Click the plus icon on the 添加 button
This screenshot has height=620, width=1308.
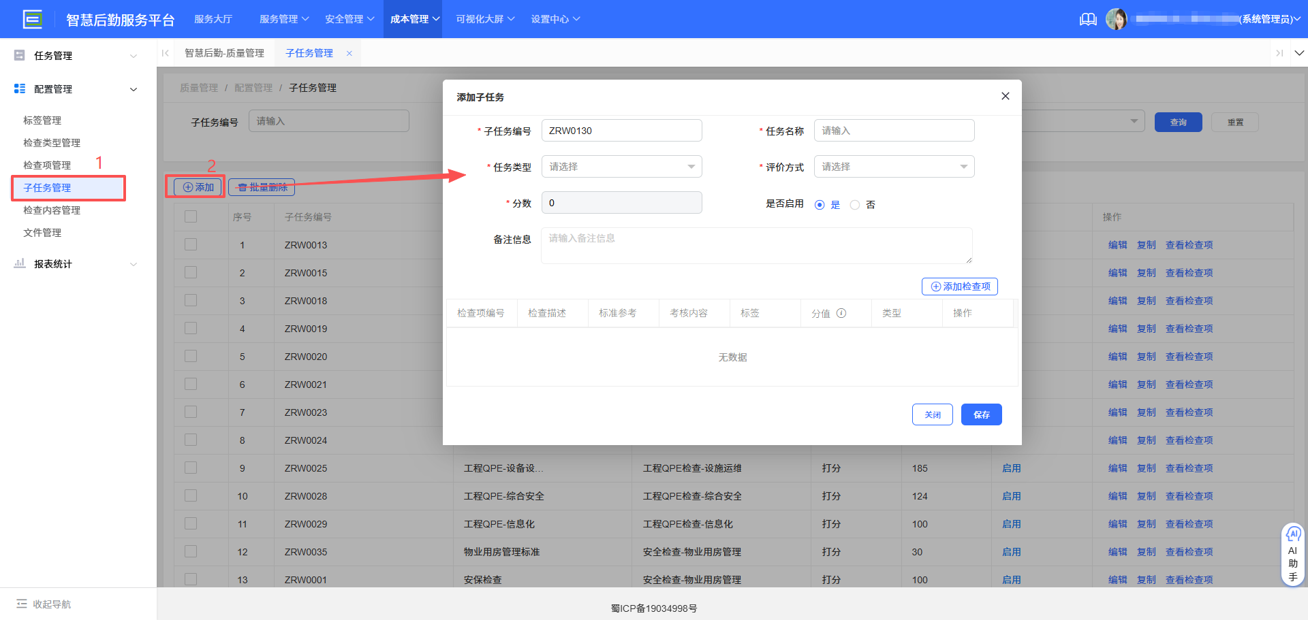click(x=187, y=186)
